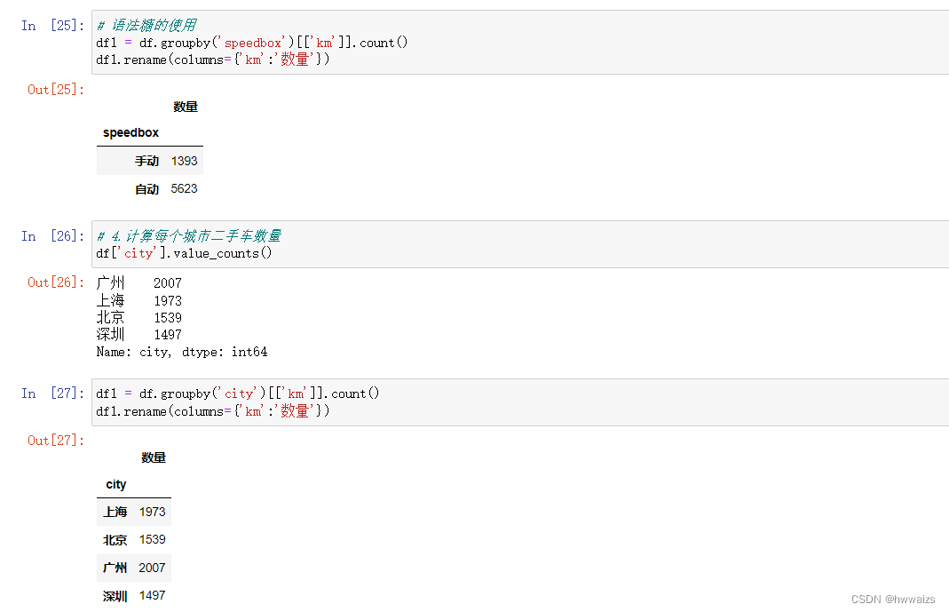
Task: Click the Out[25] output prompt
Action: (x=56, y=90)
